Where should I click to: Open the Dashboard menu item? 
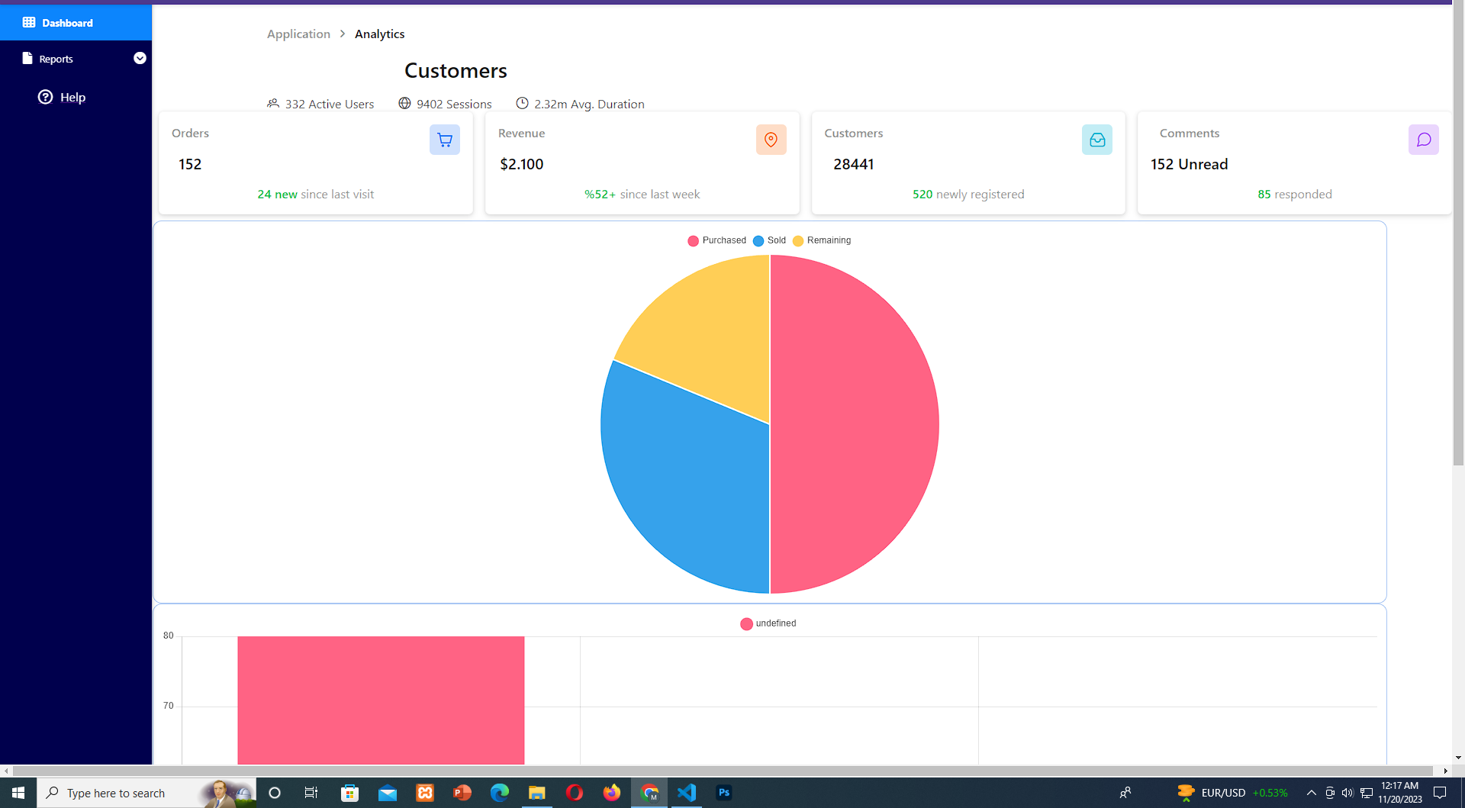76,22
